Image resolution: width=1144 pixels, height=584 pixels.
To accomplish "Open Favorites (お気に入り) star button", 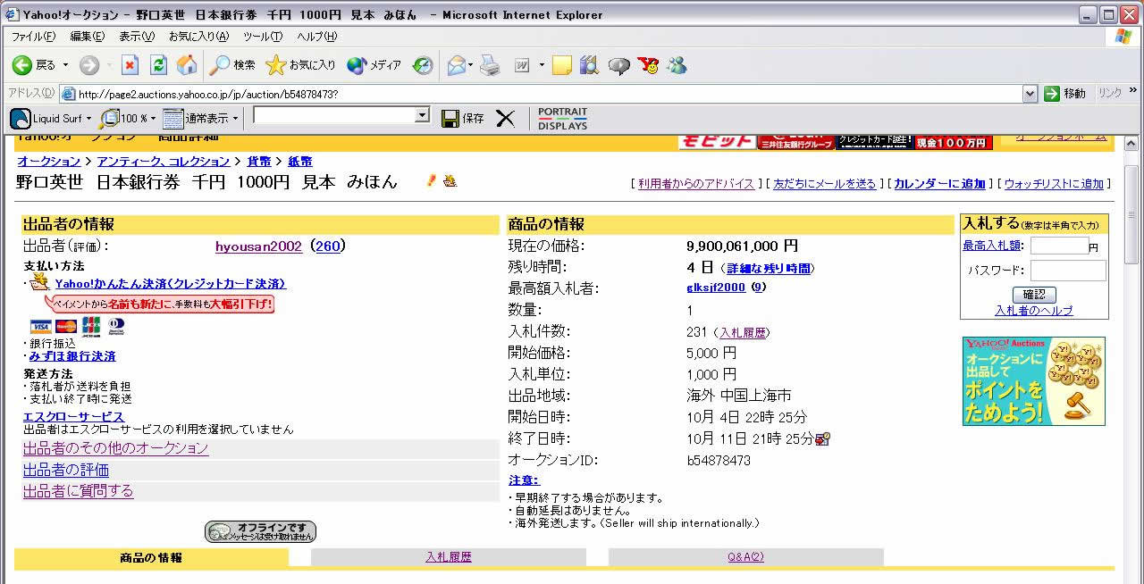I will click(x=300, y=65).
